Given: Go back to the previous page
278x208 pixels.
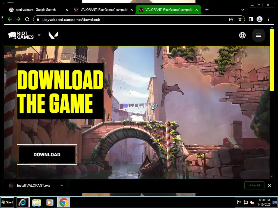Looking at the screenshot, I should (10, 19).
